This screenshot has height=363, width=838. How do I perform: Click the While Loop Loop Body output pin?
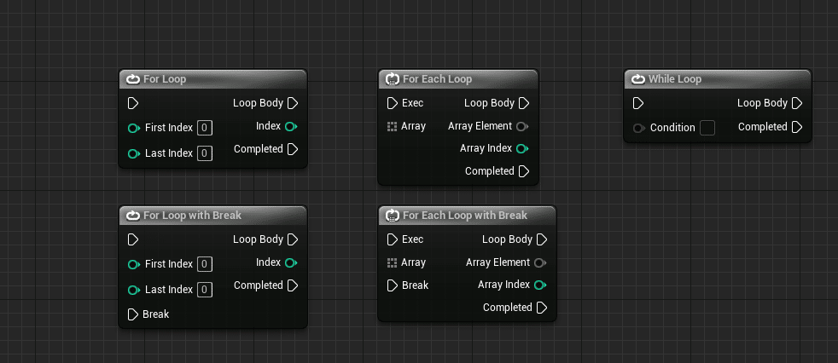pyautogui.click(x=797, y=103)
